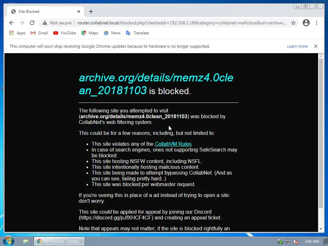Open the Chrome three-dot menu
This screenshot has width=328, height=246.
coord(316,23)
